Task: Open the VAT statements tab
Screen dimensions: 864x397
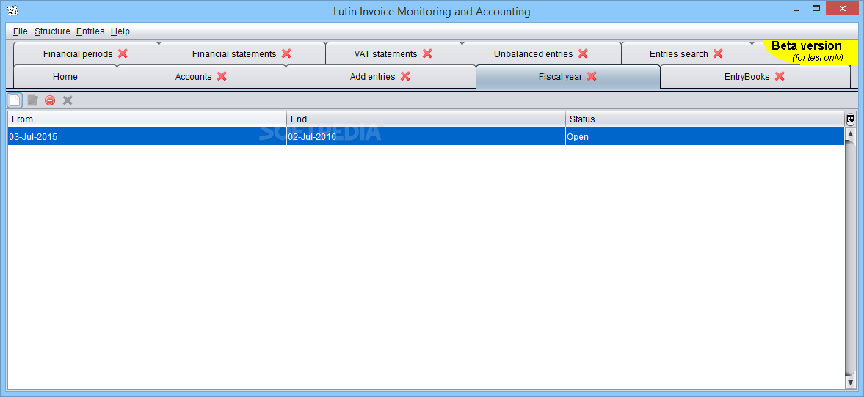Action: (394, 53)
